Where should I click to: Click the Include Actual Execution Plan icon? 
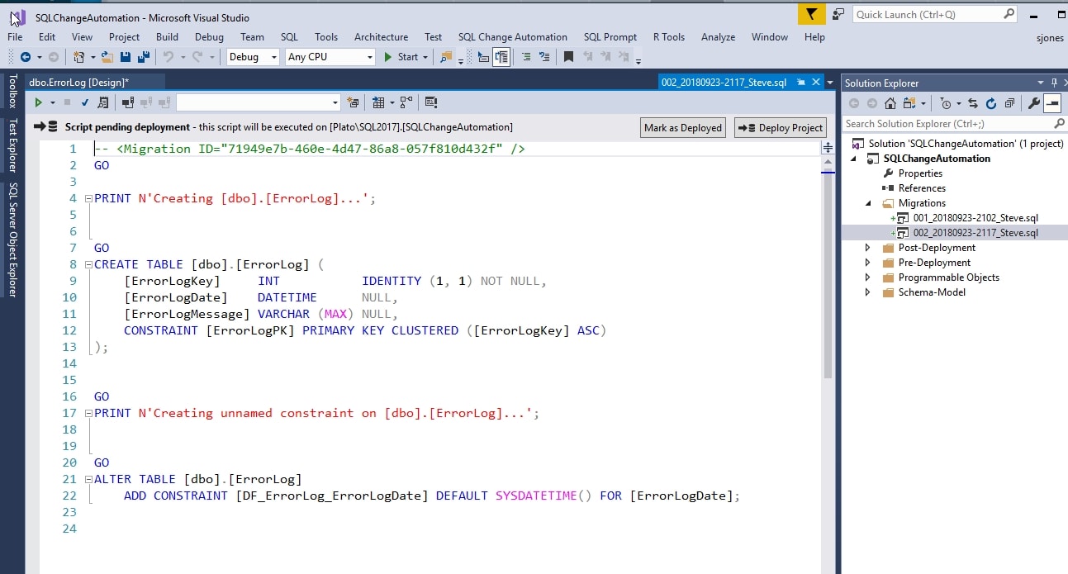(x=406, y=102)
